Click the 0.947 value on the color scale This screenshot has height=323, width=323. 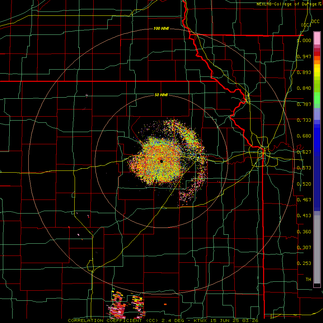click(304, 56)
